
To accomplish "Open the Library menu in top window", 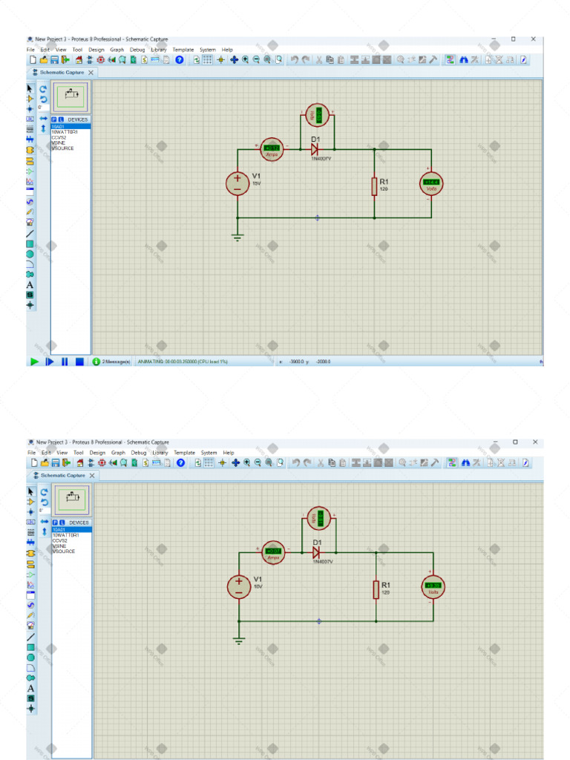I will pyautogui.click(x=158, y=50).
